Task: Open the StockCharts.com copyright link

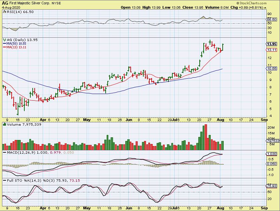Action: tap(251, 3)
